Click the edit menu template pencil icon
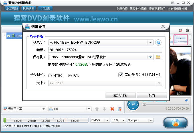The width and height of the screenshot is (194, 133). tap(188, 31)
